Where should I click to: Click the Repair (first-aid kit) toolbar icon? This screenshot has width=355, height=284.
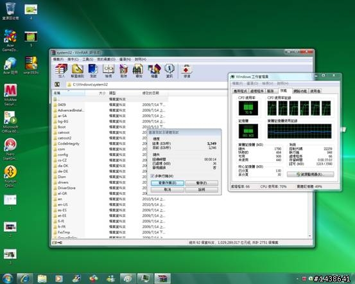pos(187,71)
